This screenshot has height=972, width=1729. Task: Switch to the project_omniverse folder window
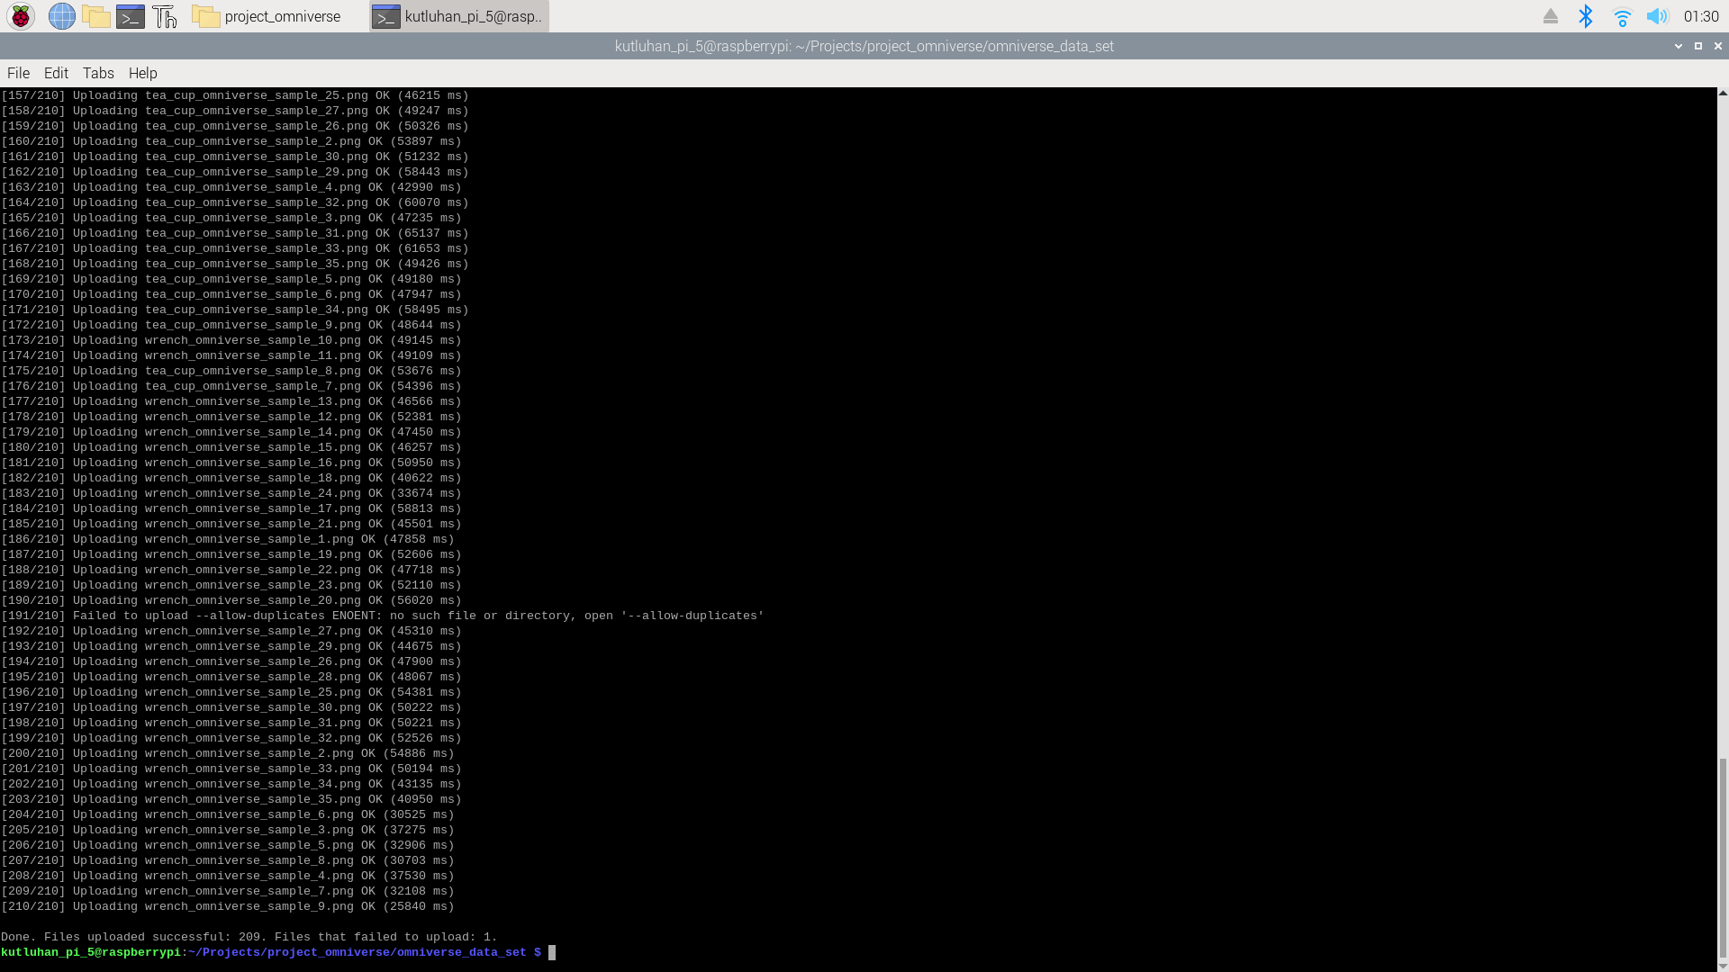click(267, 16)
